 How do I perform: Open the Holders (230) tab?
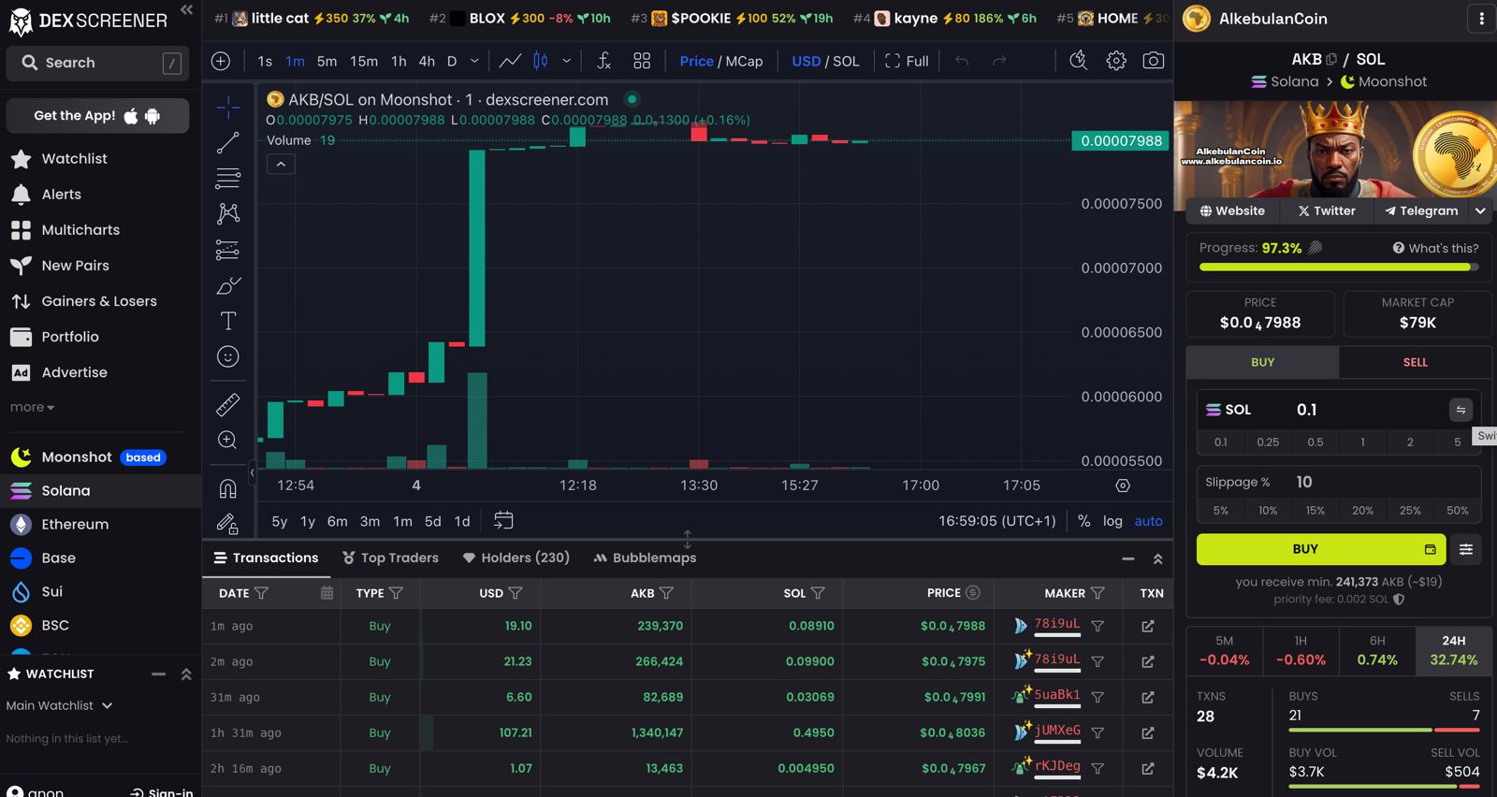(516, 558)
